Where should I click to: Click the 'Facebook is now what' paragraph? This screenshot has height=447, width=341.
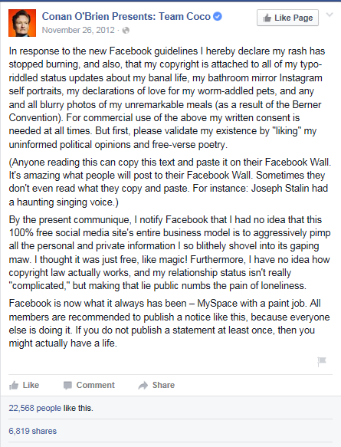169,323
